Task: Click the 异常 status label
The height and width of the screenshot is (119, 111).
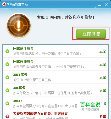Action: pyautogui.click(x=103, y=116)
